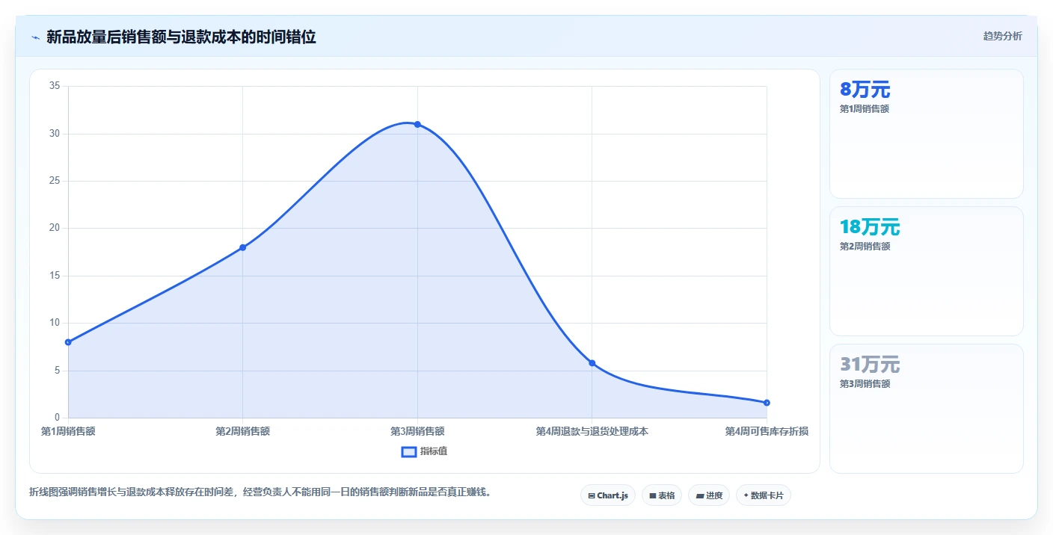Click the y-axis value 5
Screen dimensions: 1053x535
[57, 370]
